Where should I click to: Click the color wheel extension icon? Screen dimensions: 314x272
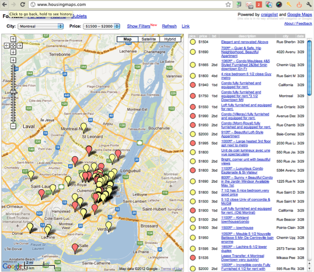[x=279, y=5]
